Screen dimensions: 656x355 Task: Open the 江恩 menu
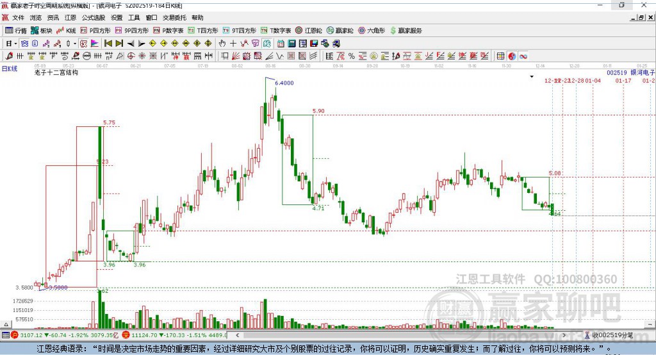click(70, 17)
